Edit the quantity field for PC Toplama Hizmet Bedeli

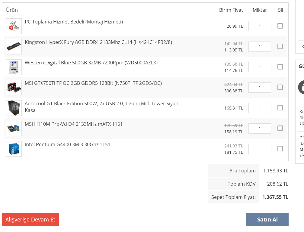[260, 26]
